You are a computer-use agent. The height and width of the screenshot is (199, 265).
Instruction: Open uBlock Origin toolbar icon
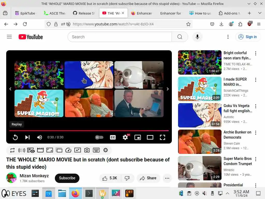coord(249,24)
